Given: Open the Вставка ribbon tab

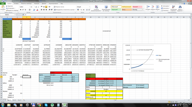Looking at the screenshot, I should 16,4.
